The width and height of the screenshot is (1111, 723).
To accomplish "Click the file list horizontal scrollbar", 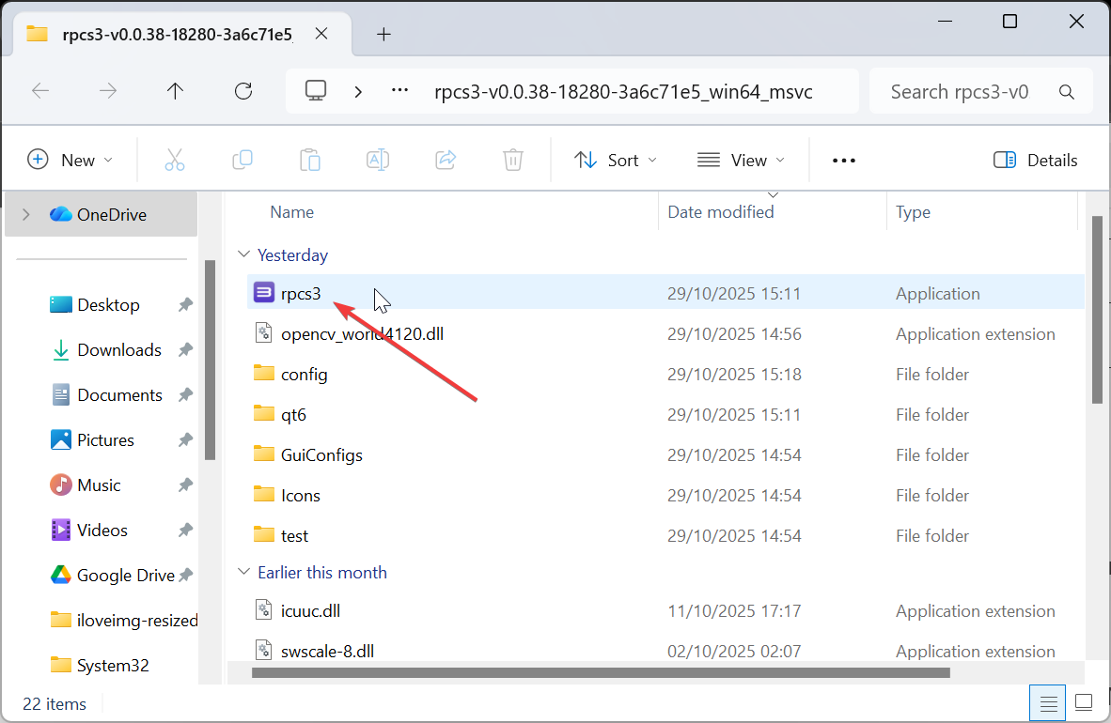I will 601,672.
